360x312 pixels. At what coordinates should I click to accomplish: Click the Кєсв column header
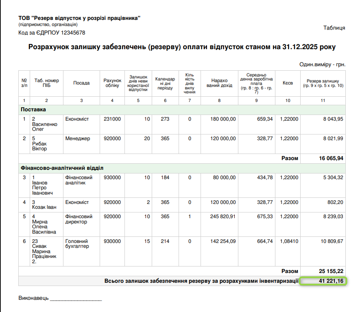pos(288,83)
